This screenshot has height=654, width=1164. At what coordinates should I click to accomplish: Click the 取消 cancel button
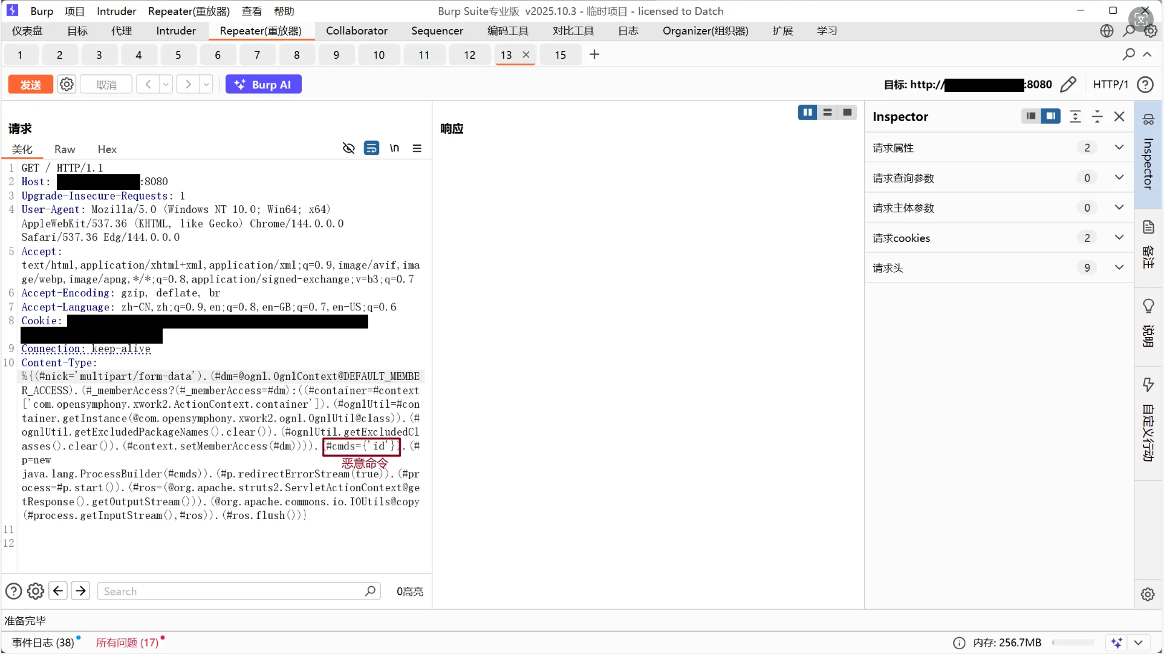tap(106, 85)
